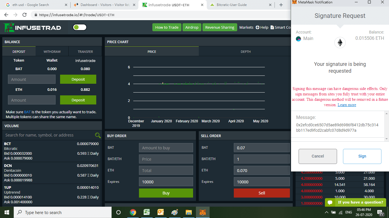Switch chart to DEPTH tab

point(245,52)
